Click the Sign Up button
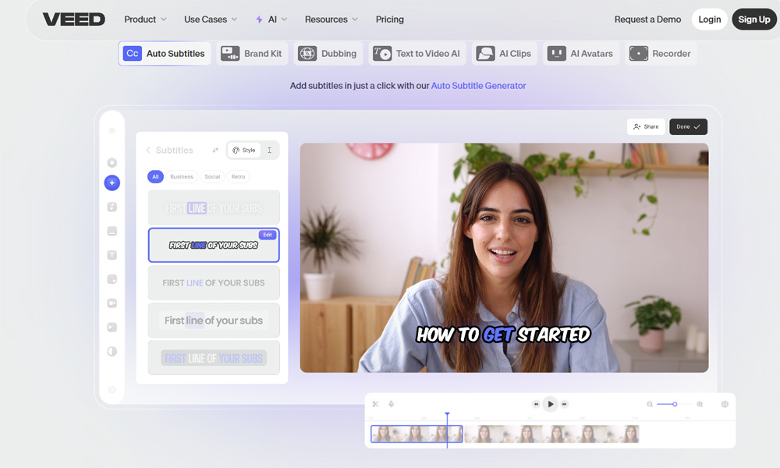 pos(754,19)
